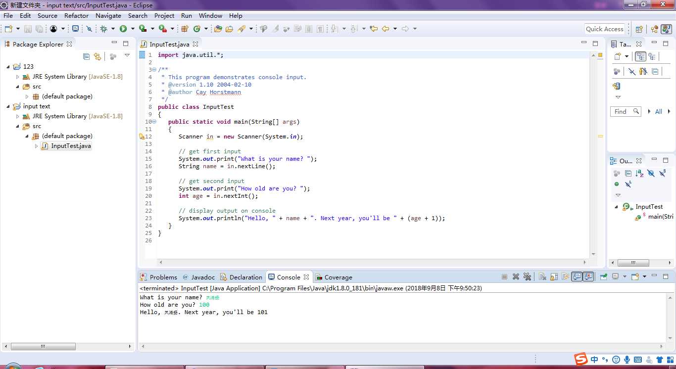The height and width of the screenshot is (369, 676).
Task: Click the Debug bug icon in toolbar
Action: click(103, 29)
